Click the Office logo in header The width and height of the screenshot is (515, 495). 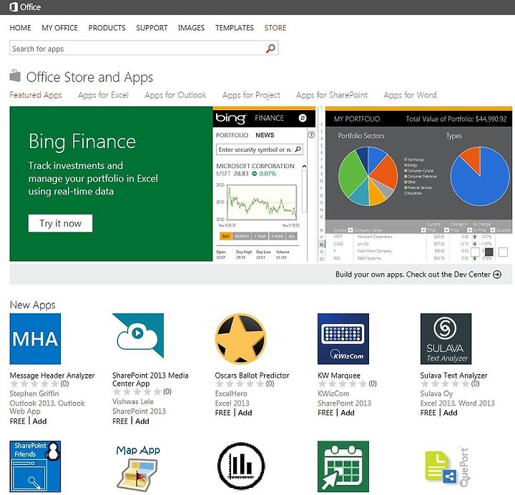pos(25,7)
